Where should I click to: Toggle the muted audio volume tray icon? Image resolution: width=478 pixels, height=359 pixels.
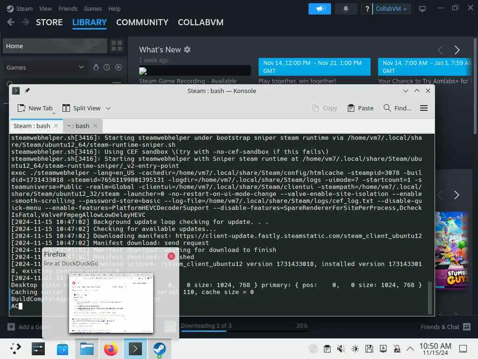click(x=341, y=349)
